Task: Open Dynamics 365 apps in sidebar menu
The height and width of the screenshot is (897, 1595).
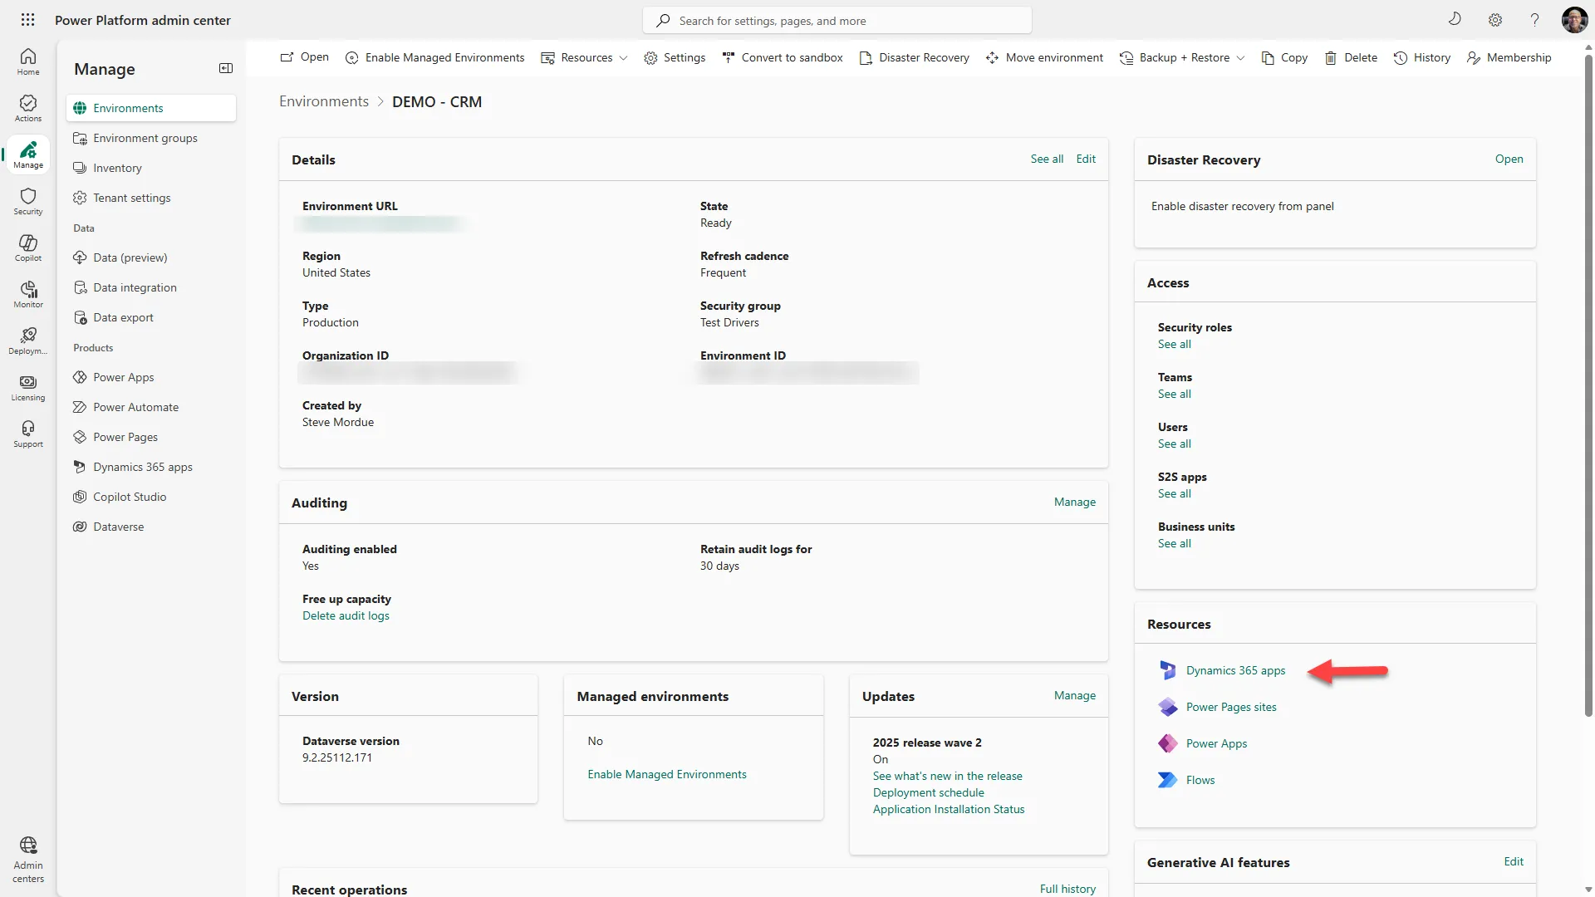Action: coord(142,467)
